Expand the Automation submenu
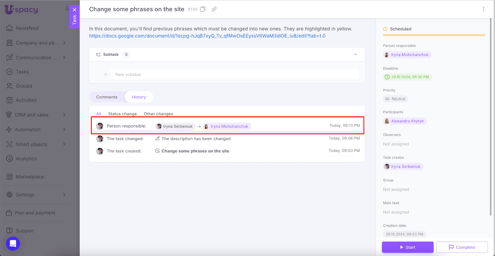 pos(64,130)
